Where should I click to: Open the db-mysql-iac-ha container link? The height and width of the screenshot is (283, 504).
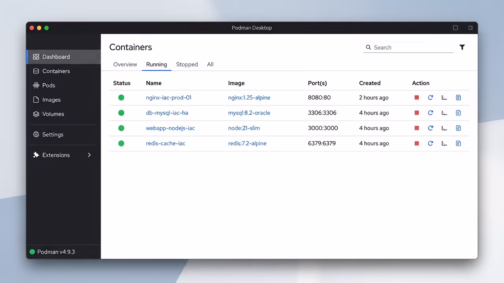click(x=167, y=113)
